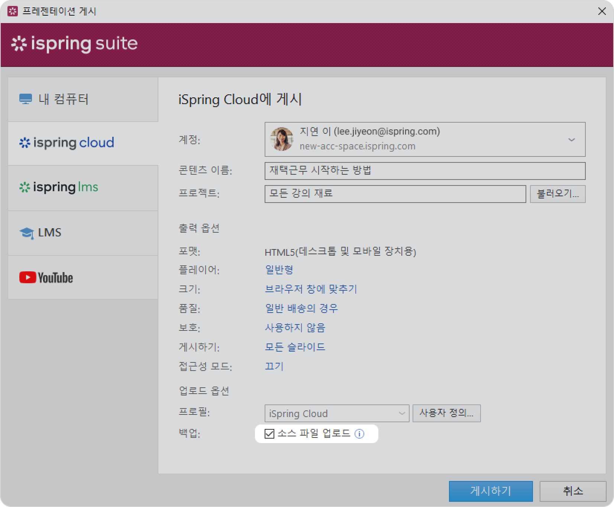Click the info icon next to 소스 파일 업로드
The width and height of the screenshot is (614, 507).
pos(359,434)
